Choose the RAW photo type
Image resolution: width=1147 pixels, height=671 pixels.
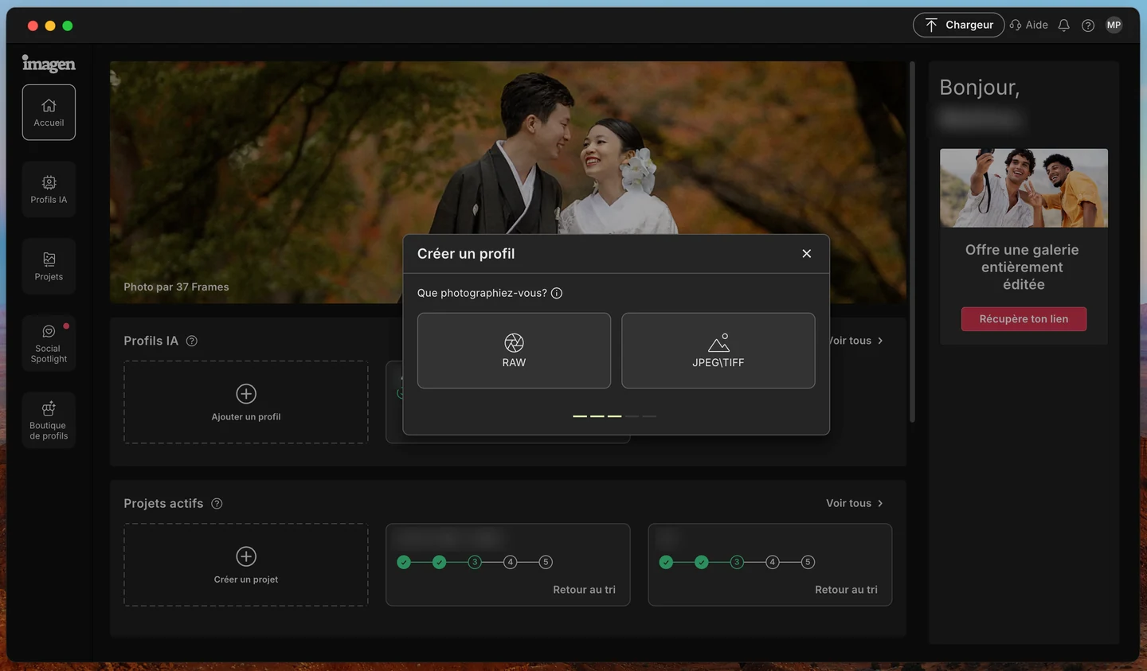pyautogui.click(x=514, y=350)
